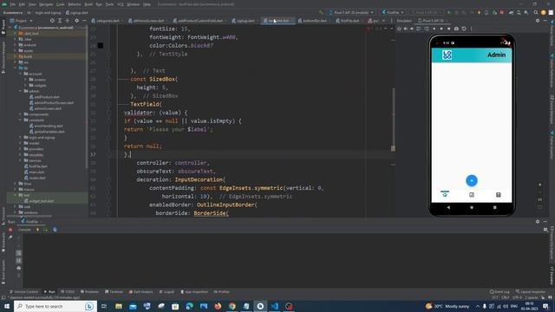Open the Help menu
Image resolution: width=555 pixels, height=312 pixels.
[147, 4]
